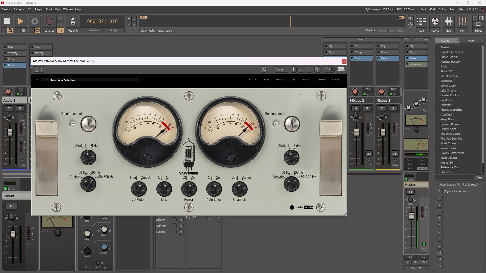Click the Audio 1 fader handle
This screenshot has height=273, width=486.
(x=10, y=132)
